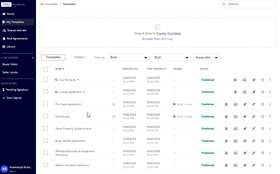Add a new folder with the plus icon
Image resolution: width=280 pixels, height=174 pixels.
click(x=33, y=58)
